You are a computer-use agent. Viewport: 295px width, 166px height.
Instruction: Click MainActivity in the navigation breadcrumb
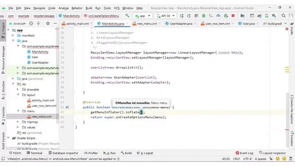point(69,16)
